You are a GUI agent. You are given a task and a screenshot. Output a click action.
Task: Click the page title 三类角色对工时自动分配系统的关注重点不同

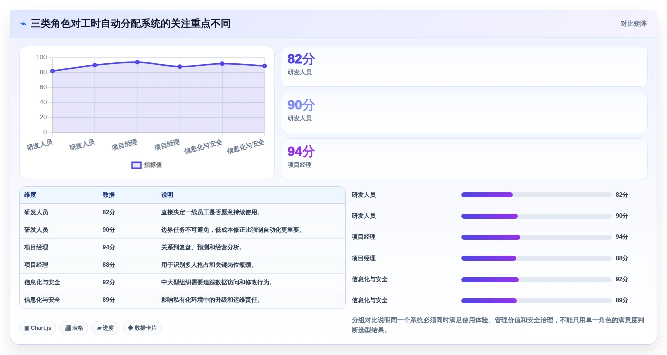(130, 24)
